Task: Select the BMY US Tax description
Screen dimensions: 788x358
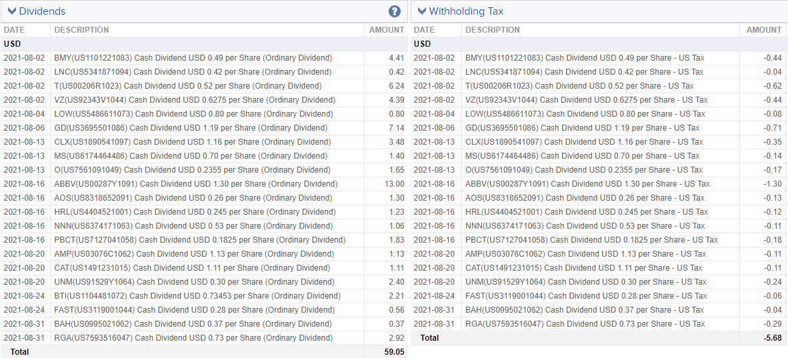Action: pyautogui.click(x=585, y=58)
